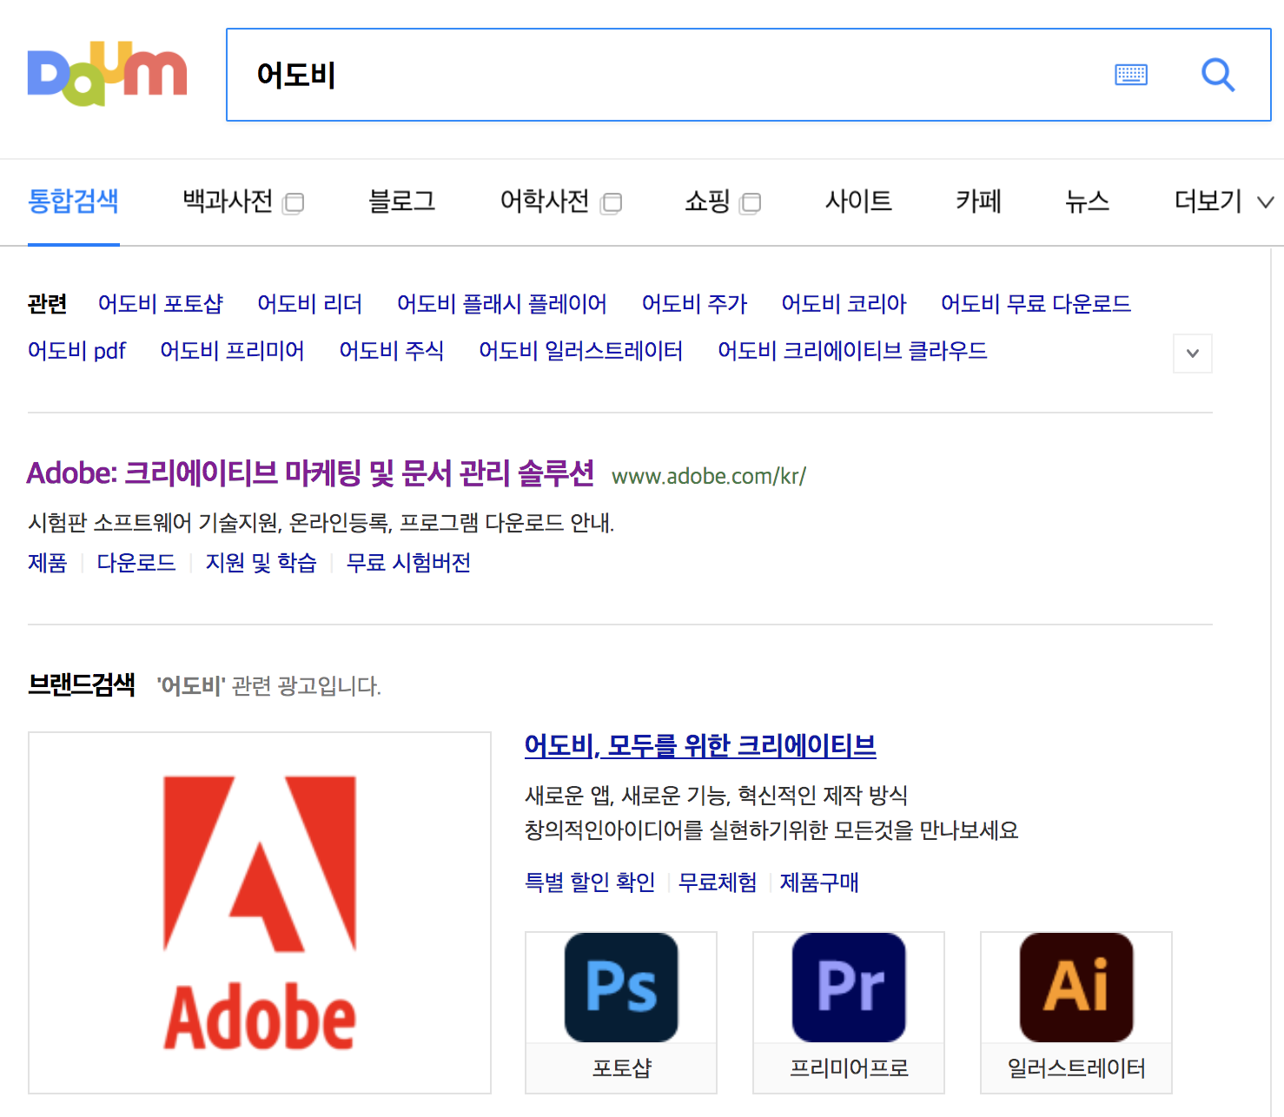Click the Photoshop Ps icon

(x=621, y=988)
